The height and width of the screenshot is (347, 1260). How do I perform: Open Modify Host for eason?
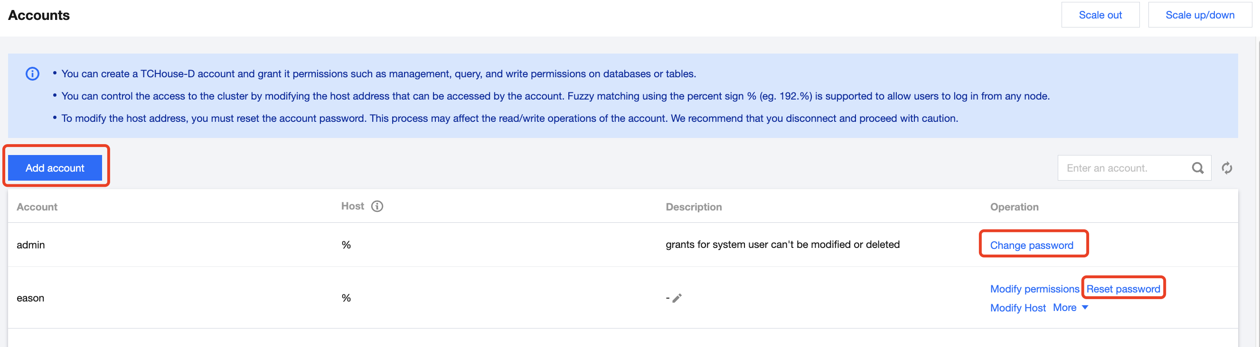(1018, 308)
